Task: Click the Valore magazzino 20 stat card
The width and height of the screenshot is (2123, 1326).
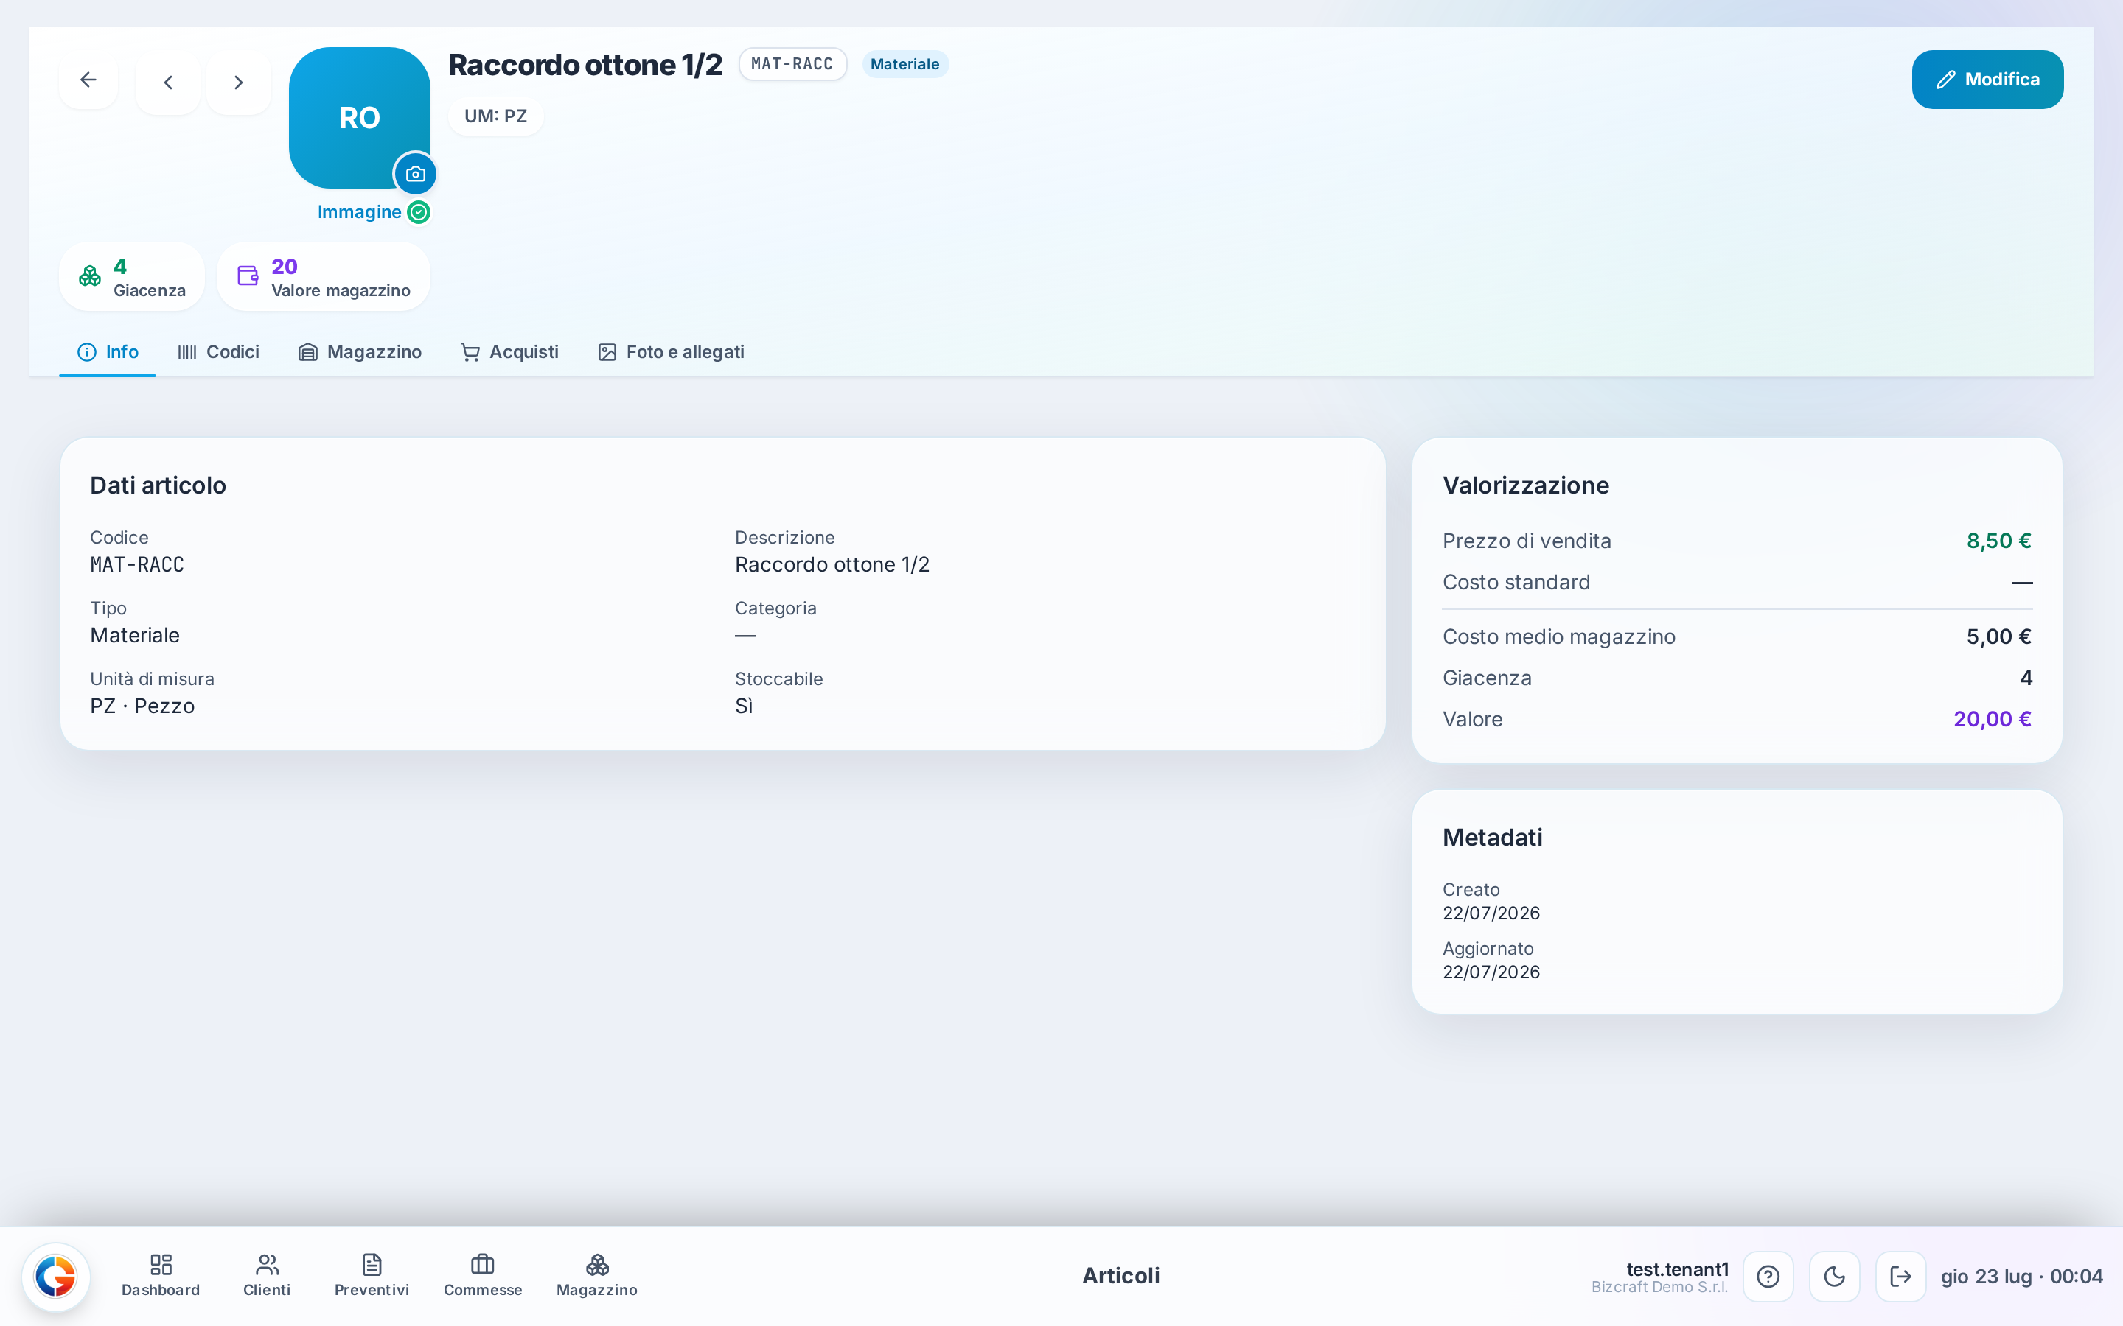Action: pos(324,277)
